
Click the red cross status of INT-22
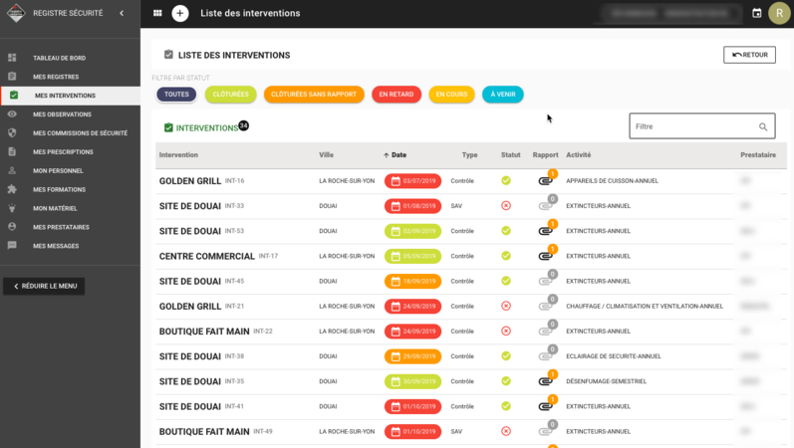click(506, 332)
